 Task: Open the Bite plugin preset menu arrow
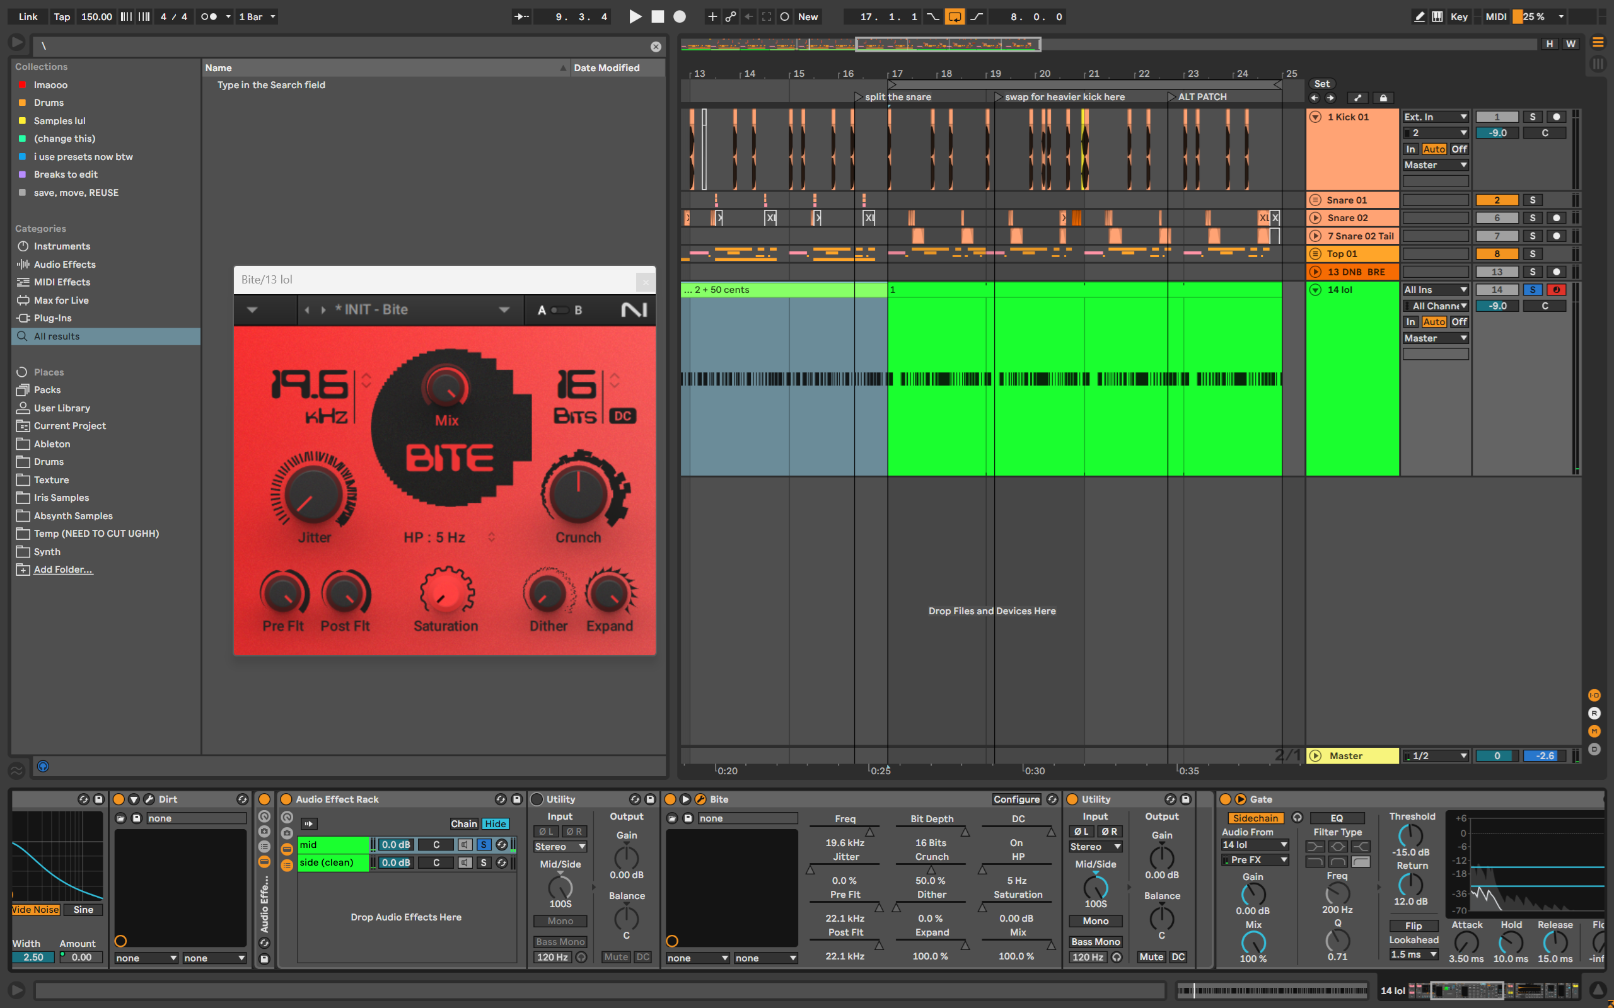coord(252,309)
